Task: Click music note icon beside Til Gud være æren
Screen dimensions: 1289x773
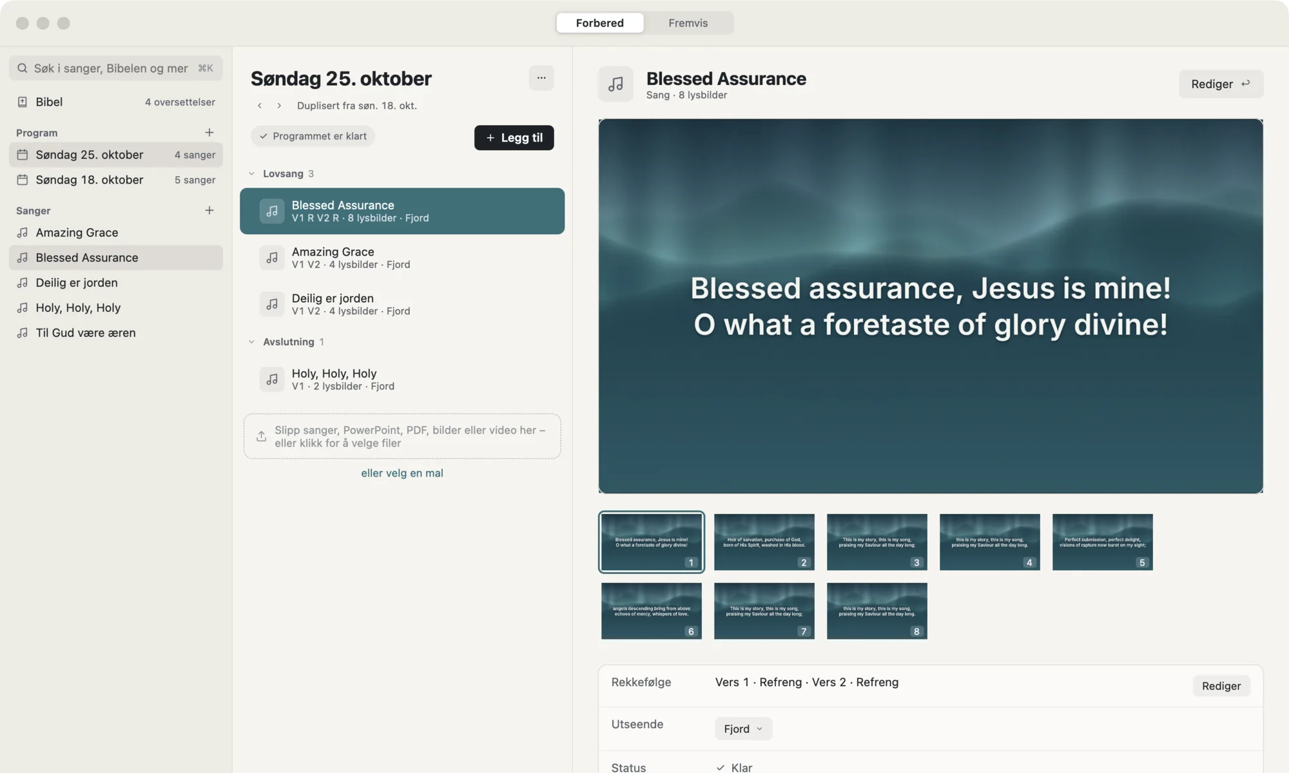Action: click(x=23, y=333)
